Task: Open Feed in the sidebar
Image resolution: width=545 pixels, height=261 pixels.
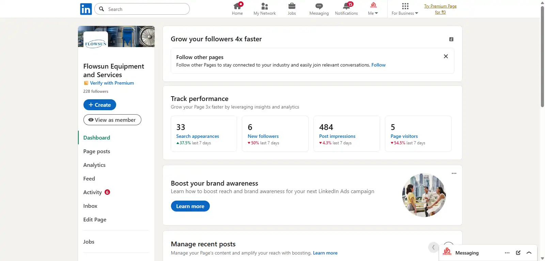Action: point(89,178)
